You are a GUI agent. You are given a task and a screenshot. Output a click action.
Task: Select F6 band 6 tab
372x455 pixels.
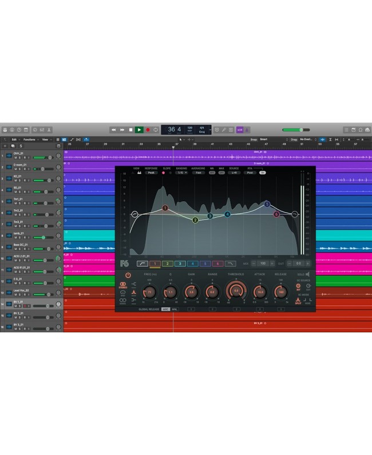pos(217,264)
